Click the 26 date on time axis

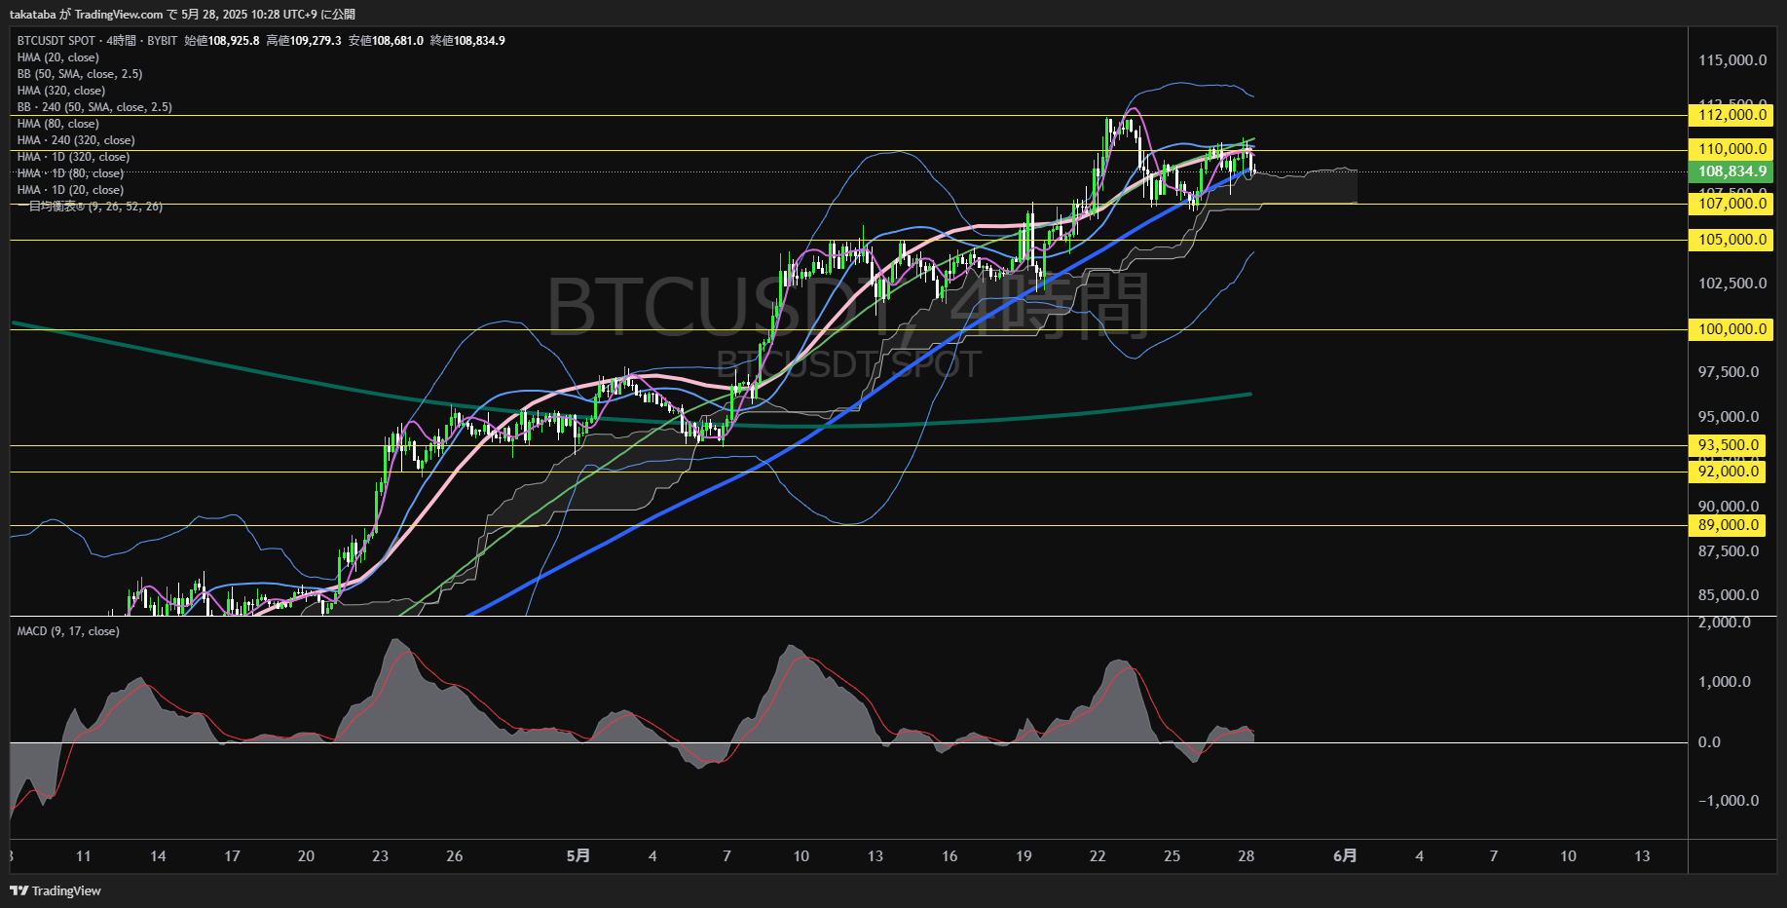pyautogui.click(x=454, y=856)
